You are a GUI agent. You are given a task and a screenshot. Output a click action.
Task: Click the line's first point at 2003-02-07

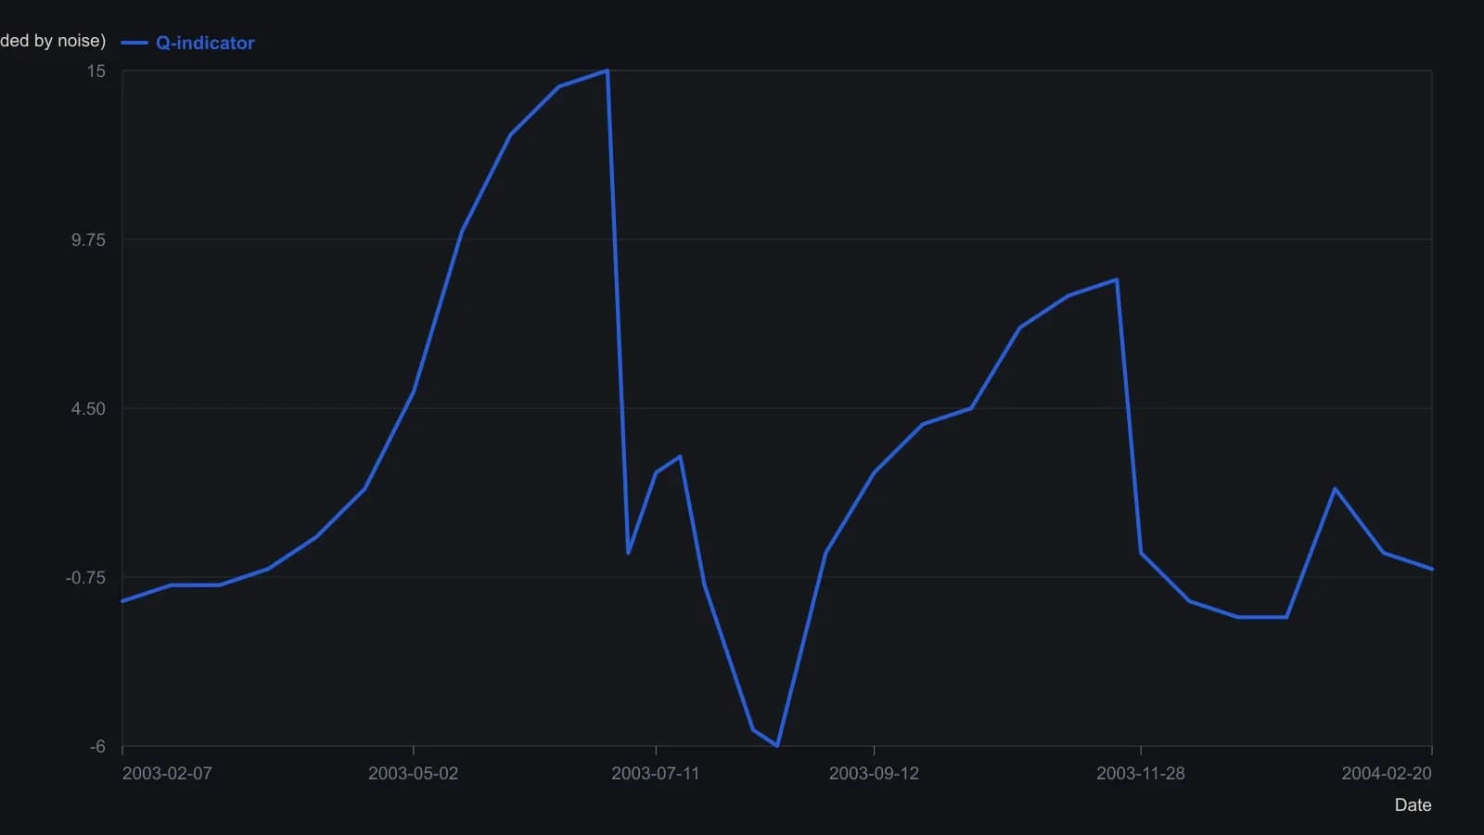point(122,601)
